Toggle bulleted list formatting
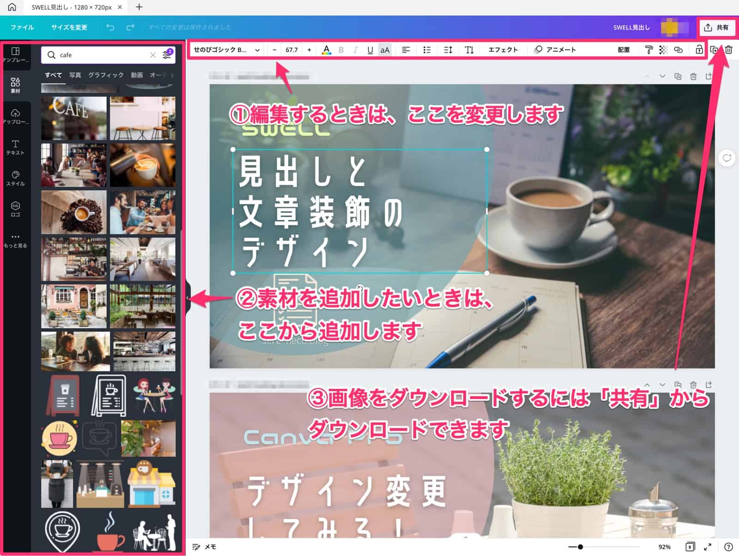The height and width of the screenshot is (556, 739). click(427, 50)
